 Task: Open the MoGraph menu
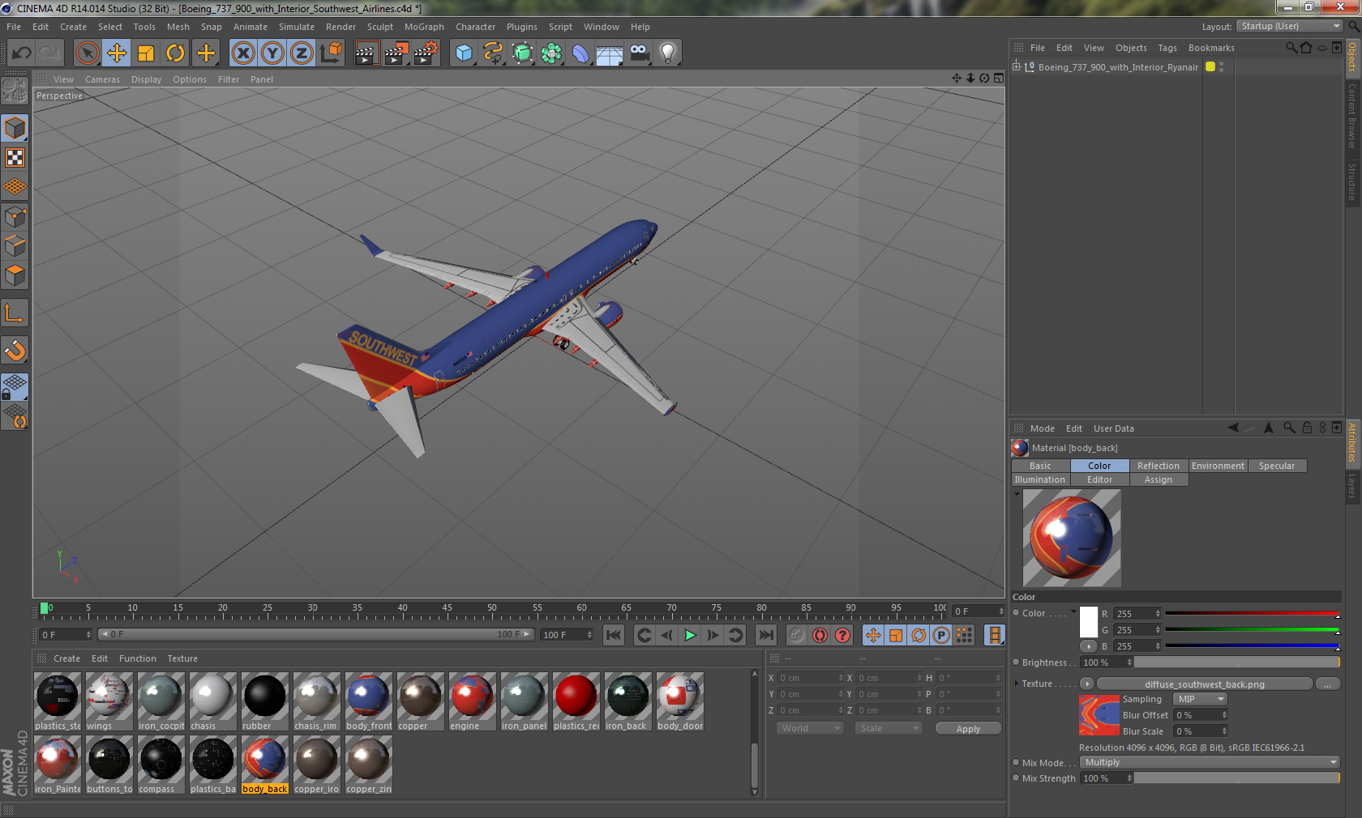(424, 27)
